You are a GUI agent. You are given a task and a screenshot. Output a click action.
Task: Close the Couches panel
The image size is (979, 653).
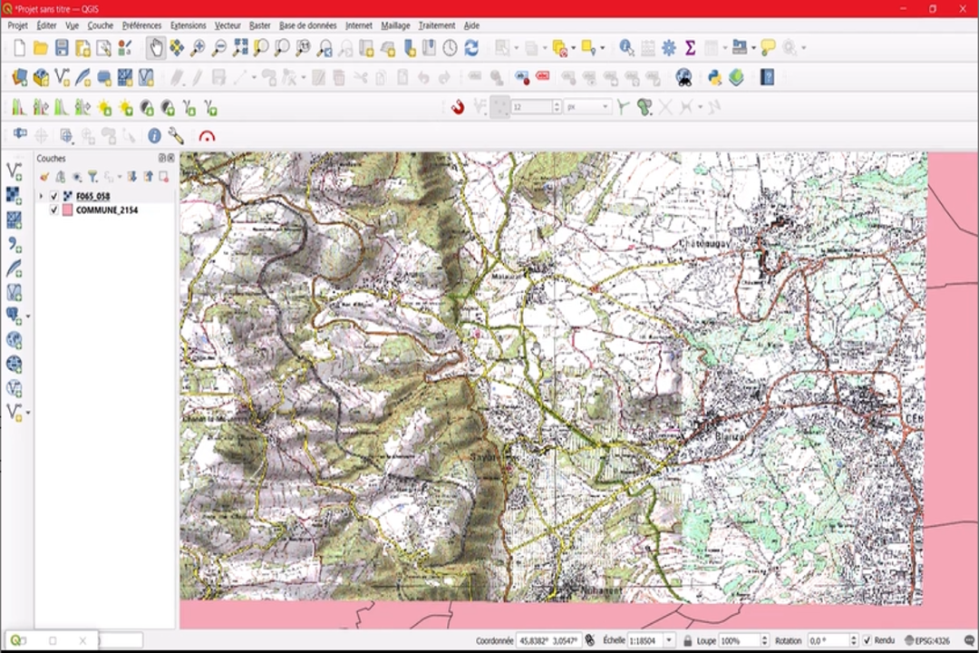pos(170,158)
